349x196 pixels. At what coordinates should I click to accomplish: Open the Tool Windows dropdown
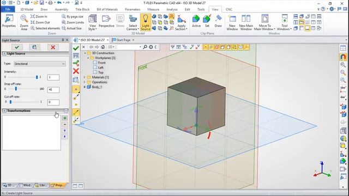(284, 22)
